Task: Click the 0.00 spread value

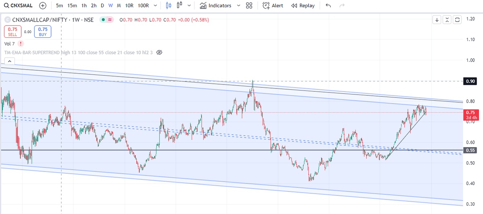Action: [x=27, y=32]
